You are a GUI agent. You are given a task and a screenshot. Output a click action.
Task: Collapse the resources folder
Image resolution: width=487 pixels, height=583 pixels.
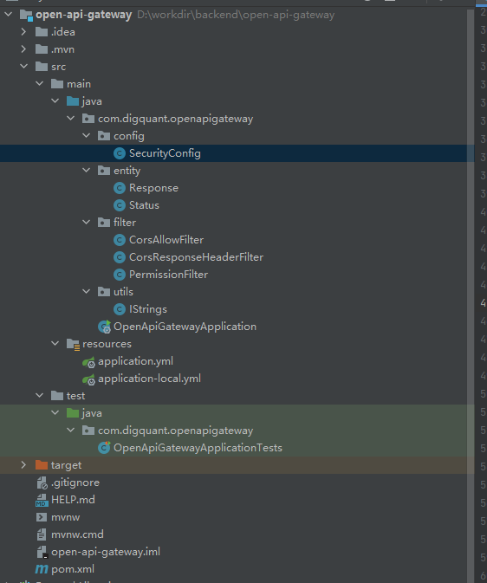[55, 344]
